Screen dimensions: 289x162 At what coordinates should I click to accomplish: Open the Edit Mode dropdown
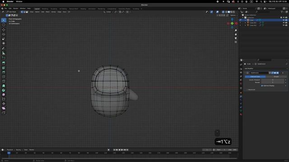[x=13, y=12]
